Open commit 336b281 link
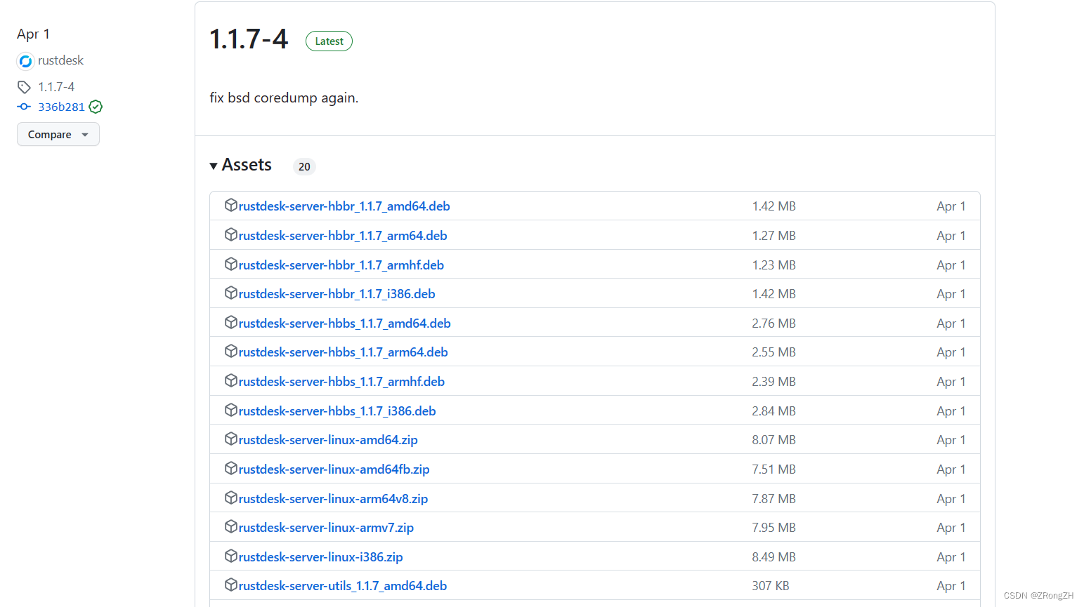1084x607 pixels. pos(61,107)
